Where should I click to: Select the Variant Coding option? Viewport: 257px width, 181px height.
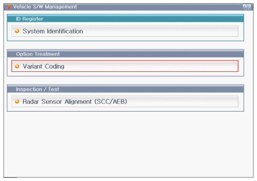[x=43, y=66]
